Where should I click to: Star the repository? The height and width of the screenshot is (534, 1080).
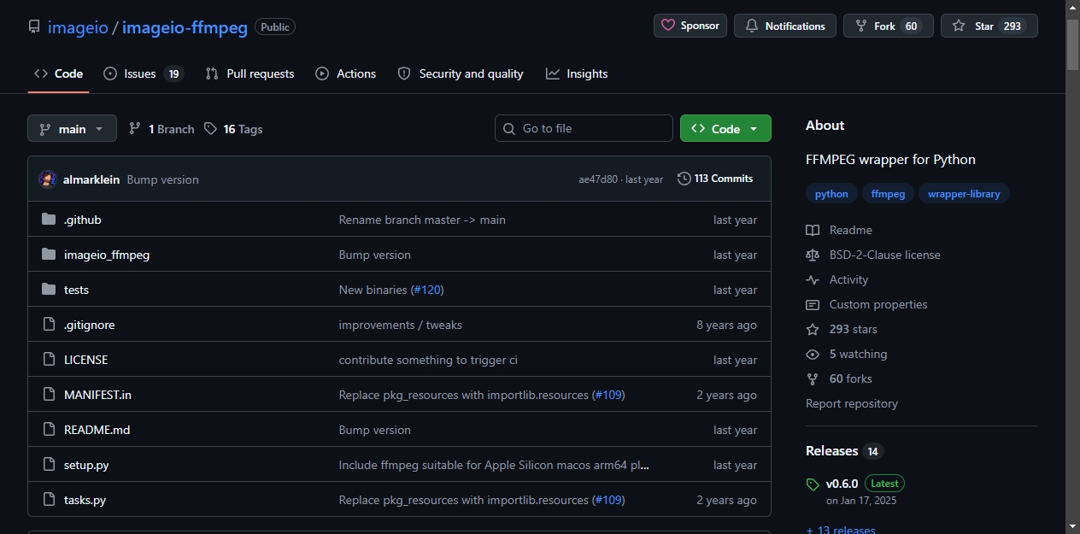pos(989,26)
